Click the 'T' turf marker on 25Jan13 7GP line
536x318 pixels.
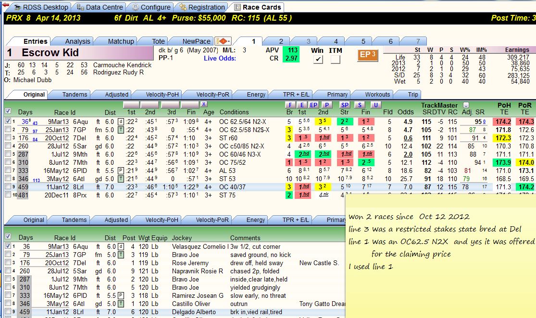(x=121, y=130)
